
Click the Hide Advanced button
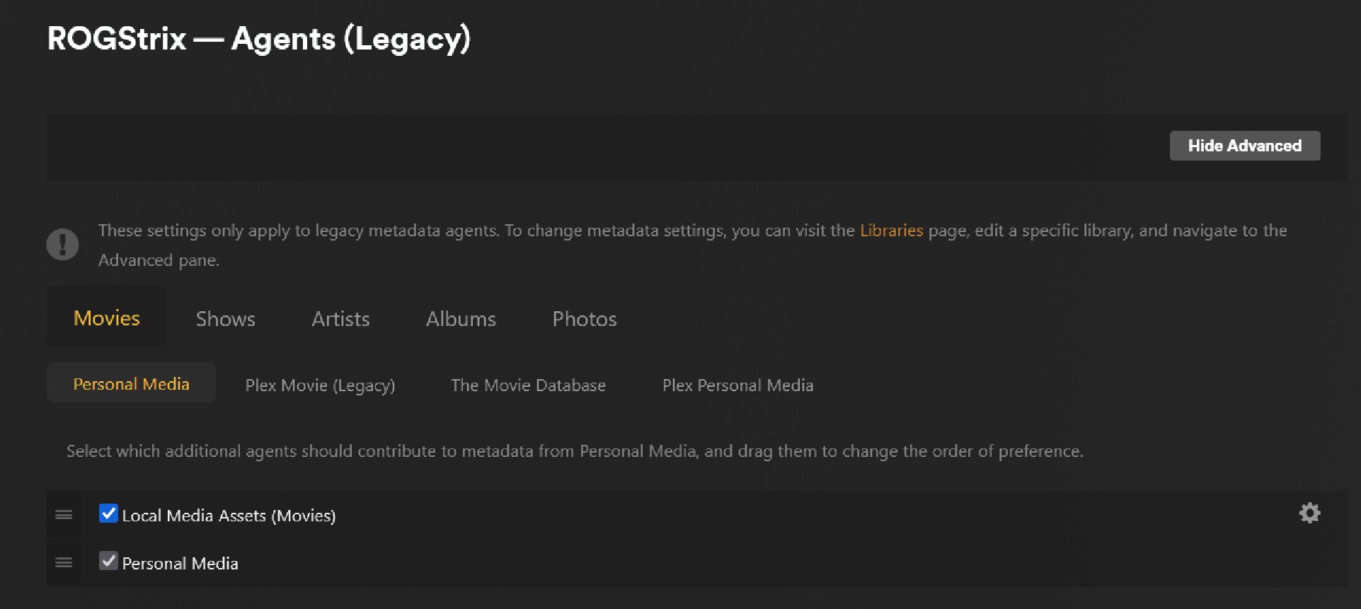(x=1244, y=146)
